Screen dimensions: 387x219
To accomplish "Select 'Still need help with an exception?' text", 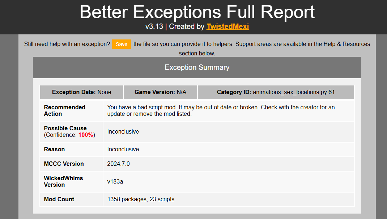I will [67, 44].
